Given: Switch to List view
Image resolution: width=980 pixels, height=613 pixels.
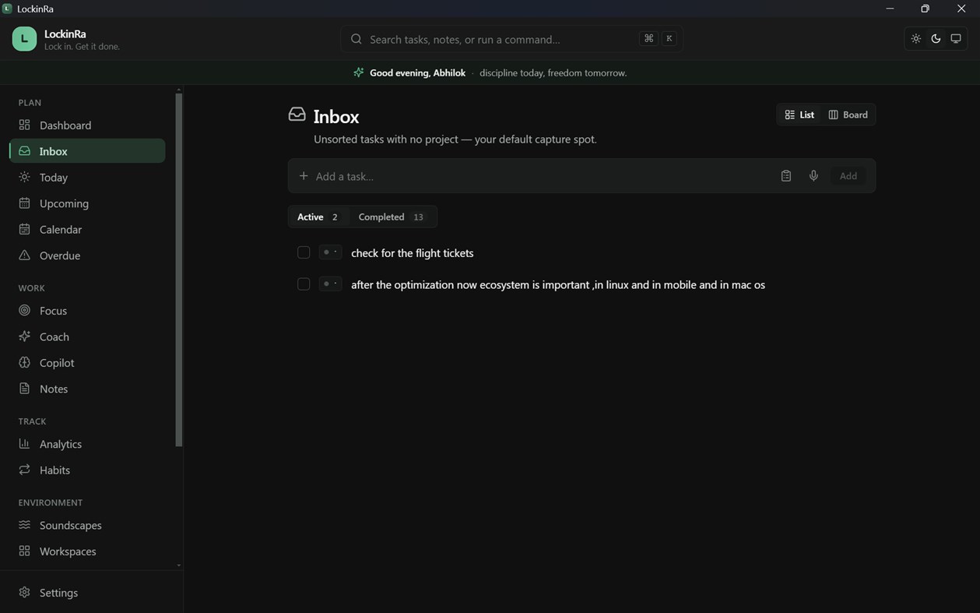Looking at the screenshot, I should point(799,114).
